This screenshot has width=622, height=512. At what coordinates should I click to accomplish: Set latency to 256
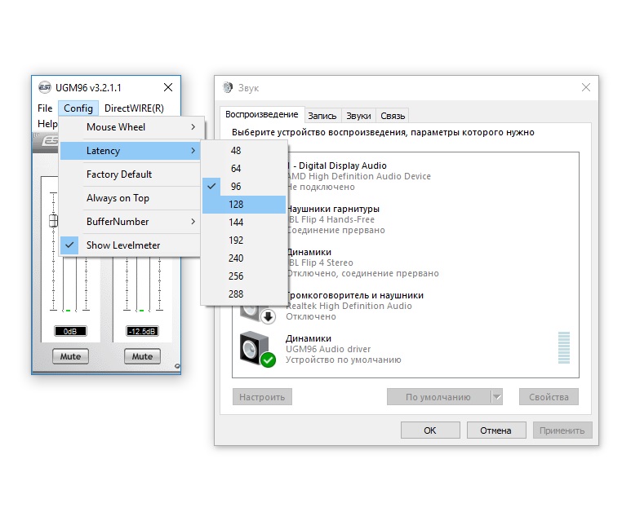tap(243, 276)
